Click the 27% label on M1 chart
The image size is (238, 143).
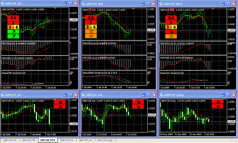13,13
